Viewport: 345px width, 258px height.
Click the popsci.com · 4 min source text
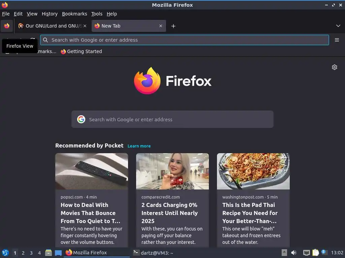79,197
